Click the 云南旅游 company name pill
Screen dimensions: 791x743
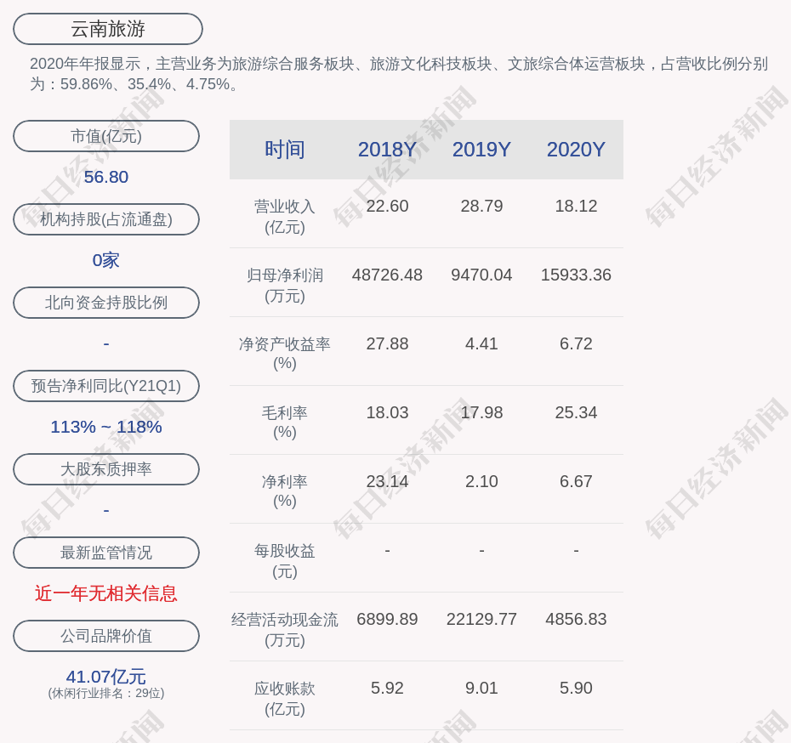(x=108, y=29)
